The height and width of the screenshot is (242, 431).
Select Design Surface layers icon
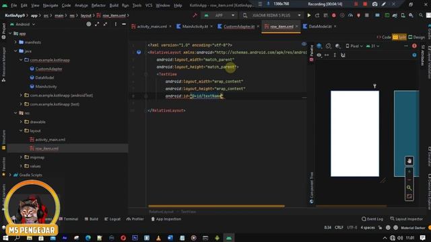319,46
